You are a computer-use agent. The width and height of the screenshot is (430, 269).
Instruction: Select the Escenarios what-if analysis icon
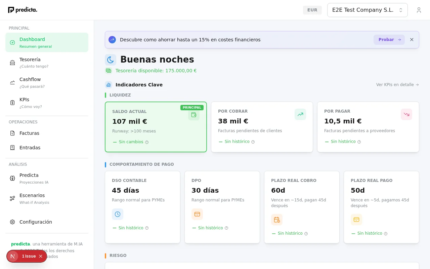pos(12,198)
